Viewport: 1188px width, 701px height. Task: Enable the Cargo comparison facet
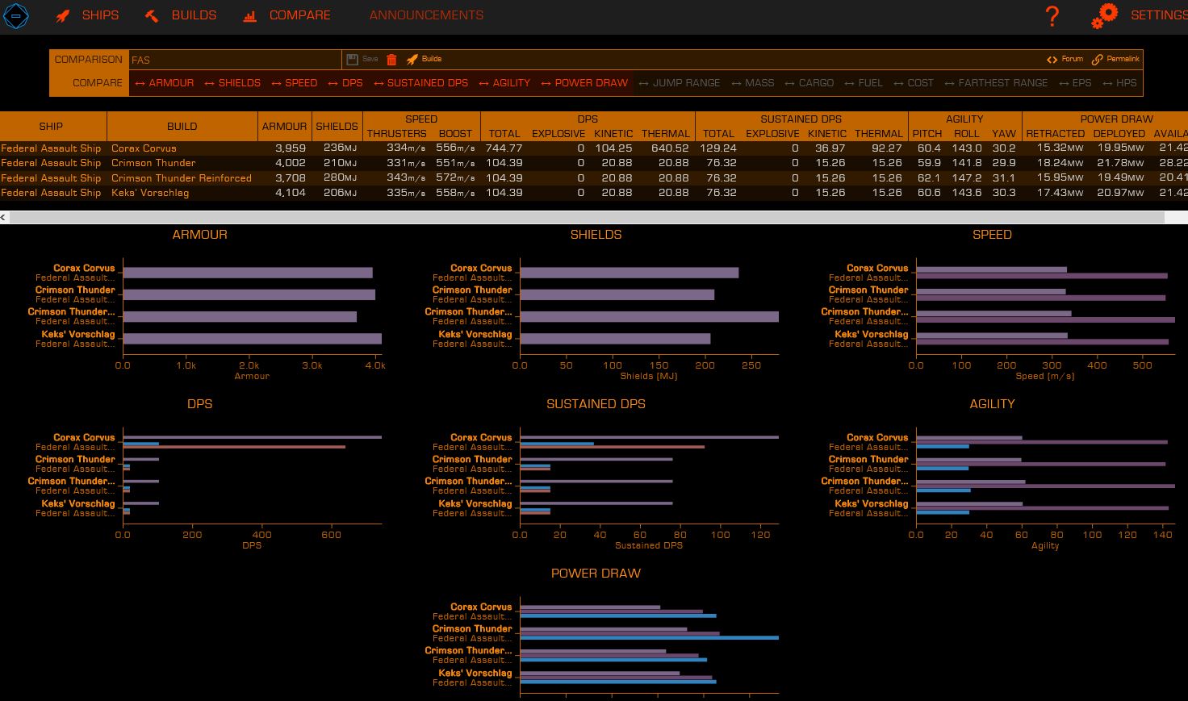click(809, 83)
